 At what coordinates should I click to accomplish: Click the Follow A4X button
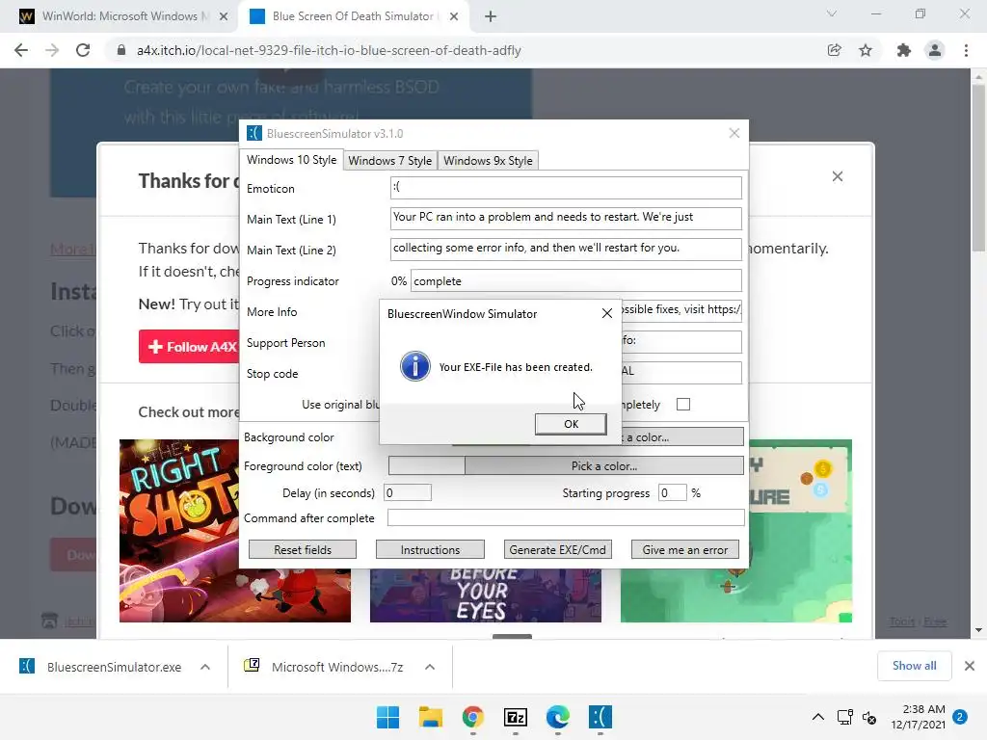[x=189, y=347]
